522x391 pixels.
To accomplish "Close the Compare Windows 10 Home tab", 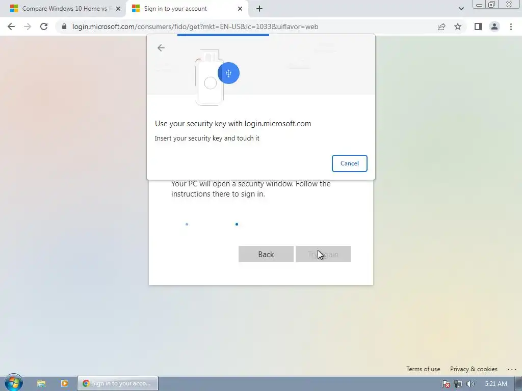I will [118, 9].
